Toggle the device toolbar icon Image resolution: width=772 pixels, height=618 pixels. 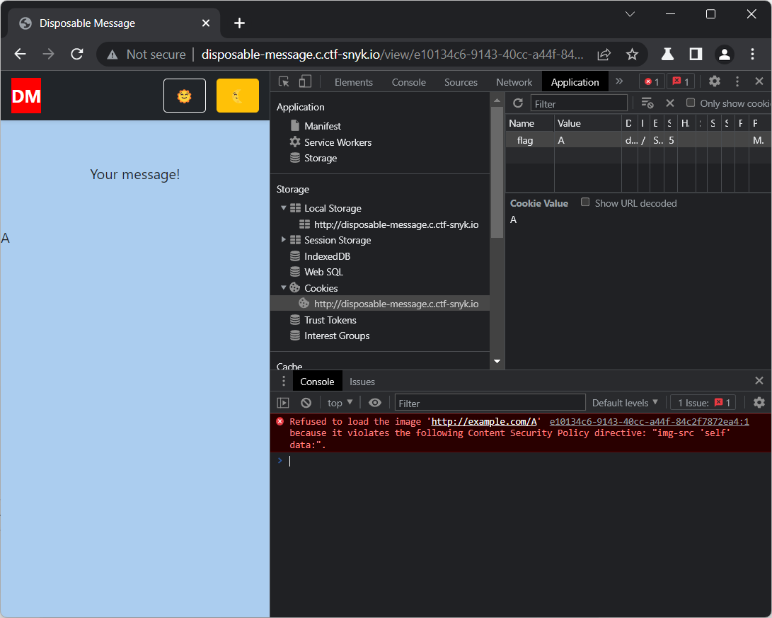coord(305,81)
